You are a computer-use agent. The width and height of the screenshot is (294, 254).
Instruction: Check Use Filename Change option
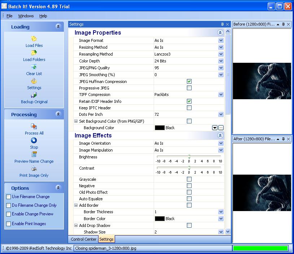(8, 197)
